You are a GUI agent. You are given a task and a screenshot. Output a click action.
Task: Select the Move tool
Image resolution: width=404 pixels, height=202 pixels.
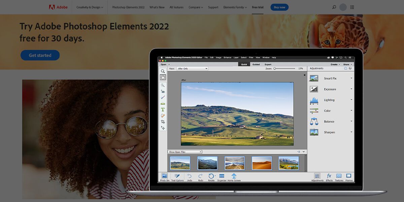point(163,128)
